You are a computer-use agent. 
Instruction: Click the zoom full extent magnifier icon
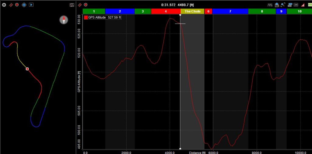click(283, 5)
